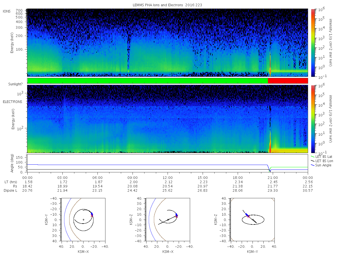Viewport: 342px width, 256px height.
Task: Click the '06:00' time axis label
Action: click(97, 177)
